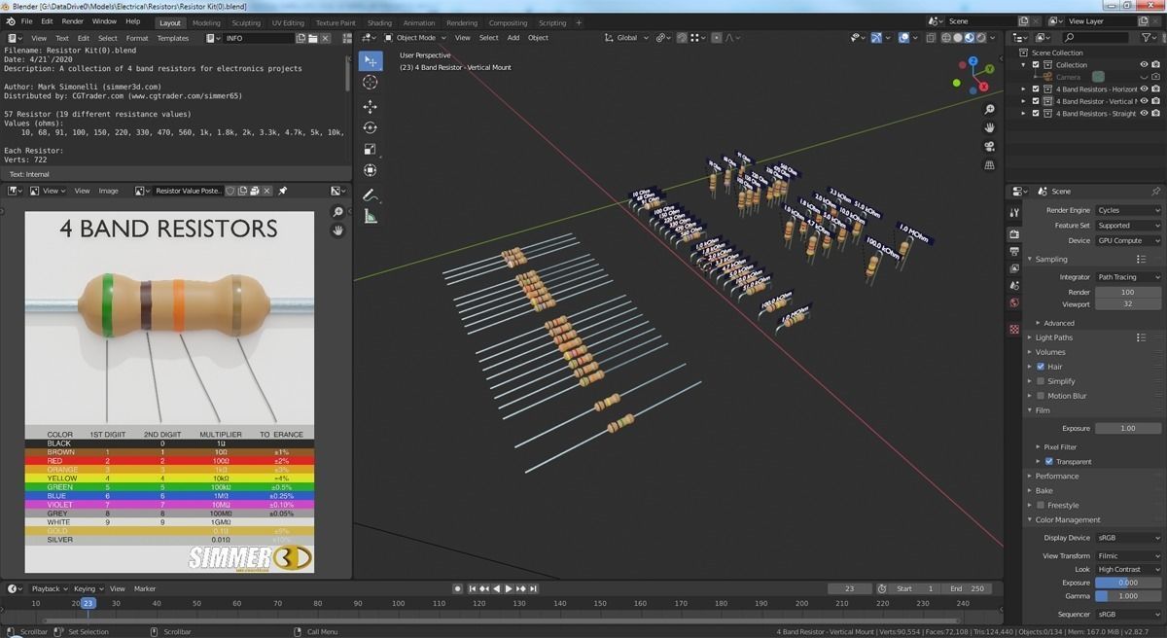1167x638 pixels.
Task: Open the Output properties tab
Action: pos(1014,252)
